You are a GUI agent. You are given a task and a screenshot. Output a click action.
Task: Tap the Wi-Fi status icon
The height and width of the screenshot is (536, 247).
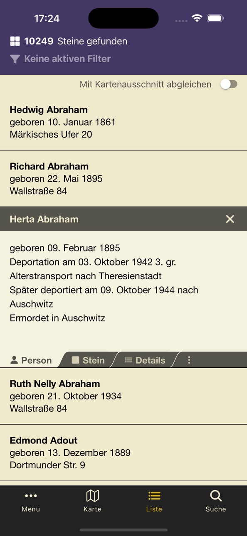[x=197, y=18]
